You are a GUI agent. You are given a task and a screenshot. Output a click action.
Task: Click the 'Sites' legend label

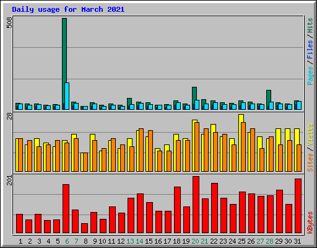point(310,162)
